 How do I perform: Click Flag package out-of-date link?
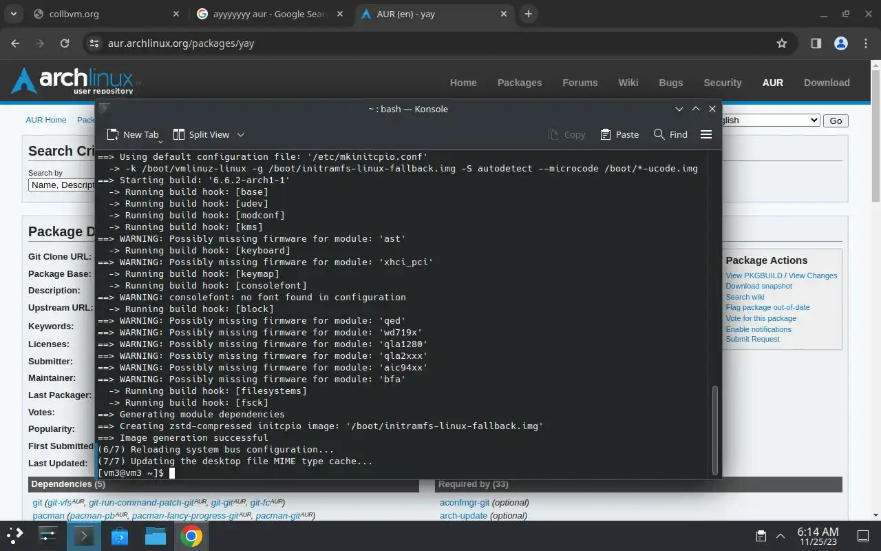click(x=767, y=307)
